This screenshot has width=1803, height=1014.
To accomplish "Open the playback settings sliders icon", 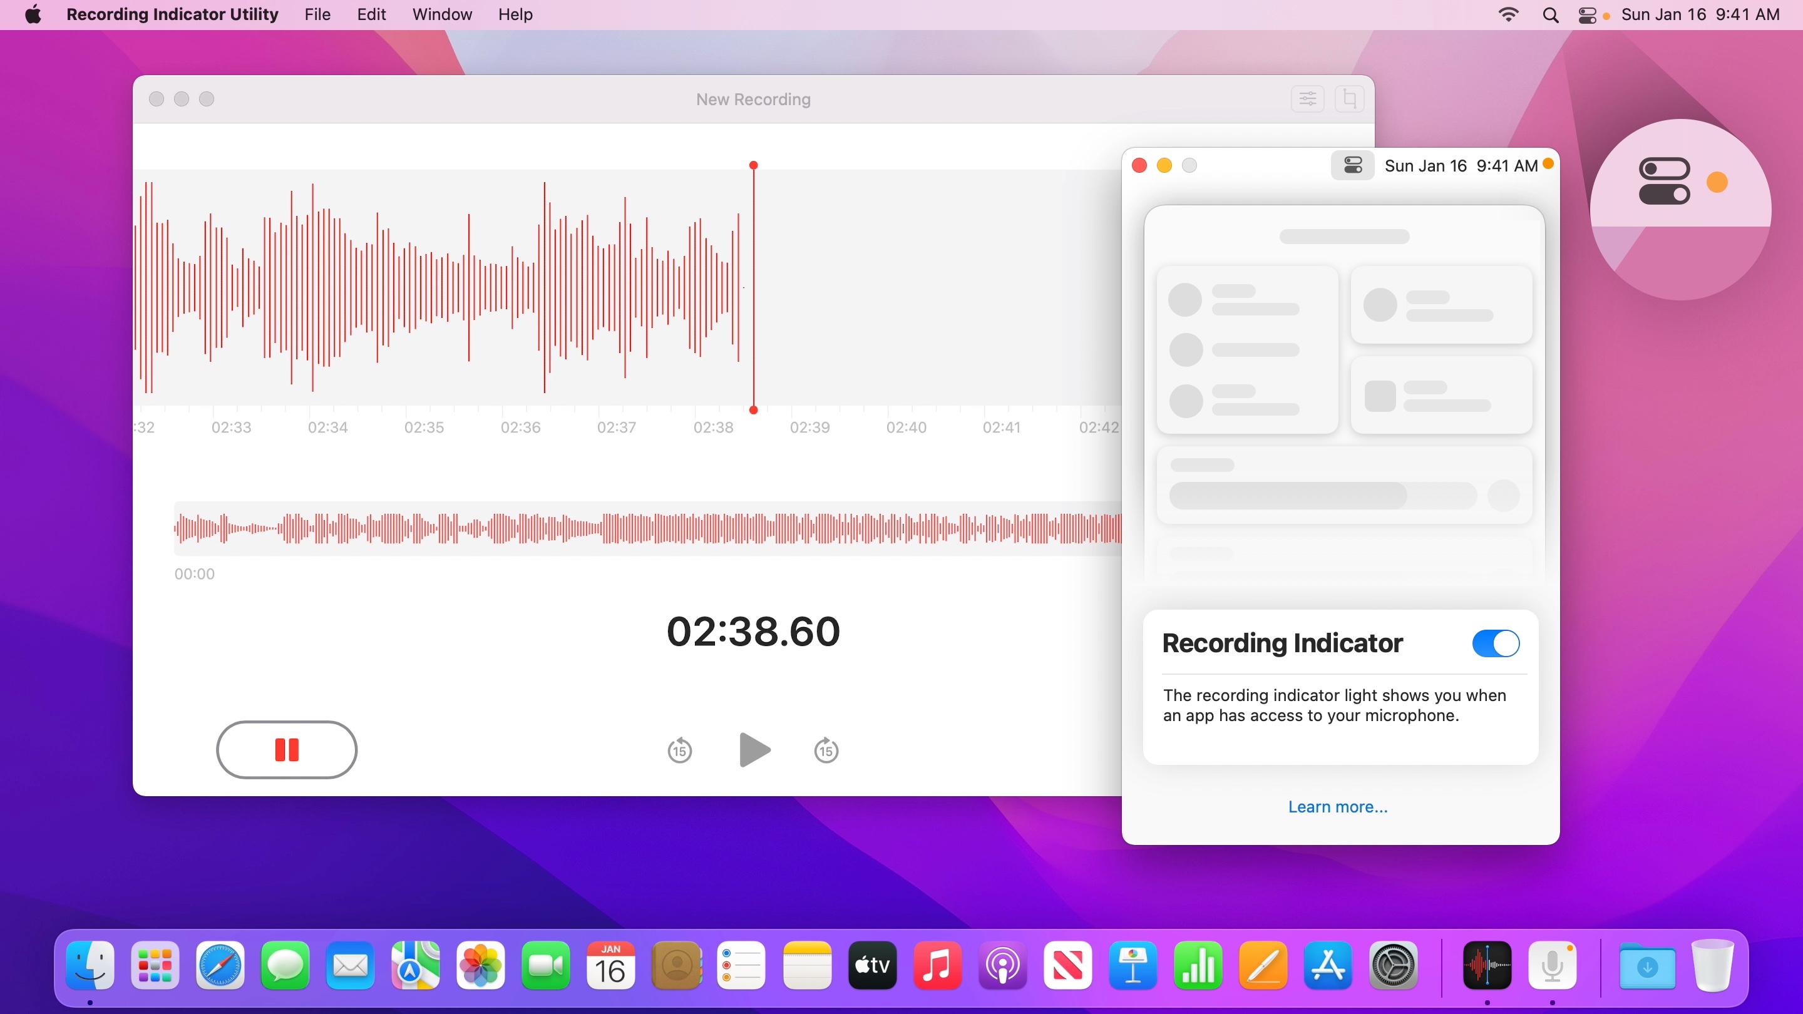I will pyautogui.click(x=1307, y=99).
